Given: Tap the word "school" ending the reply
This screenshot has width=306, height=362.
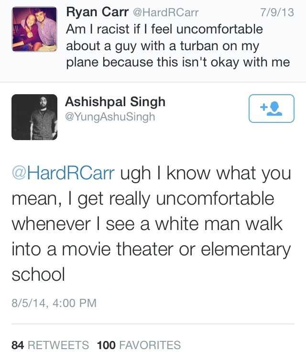Looking at the screenshot, I should click(x=38, y=274).
